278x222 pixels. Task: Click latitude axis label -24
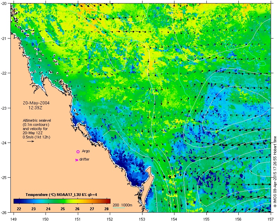[x=3, y=143]
